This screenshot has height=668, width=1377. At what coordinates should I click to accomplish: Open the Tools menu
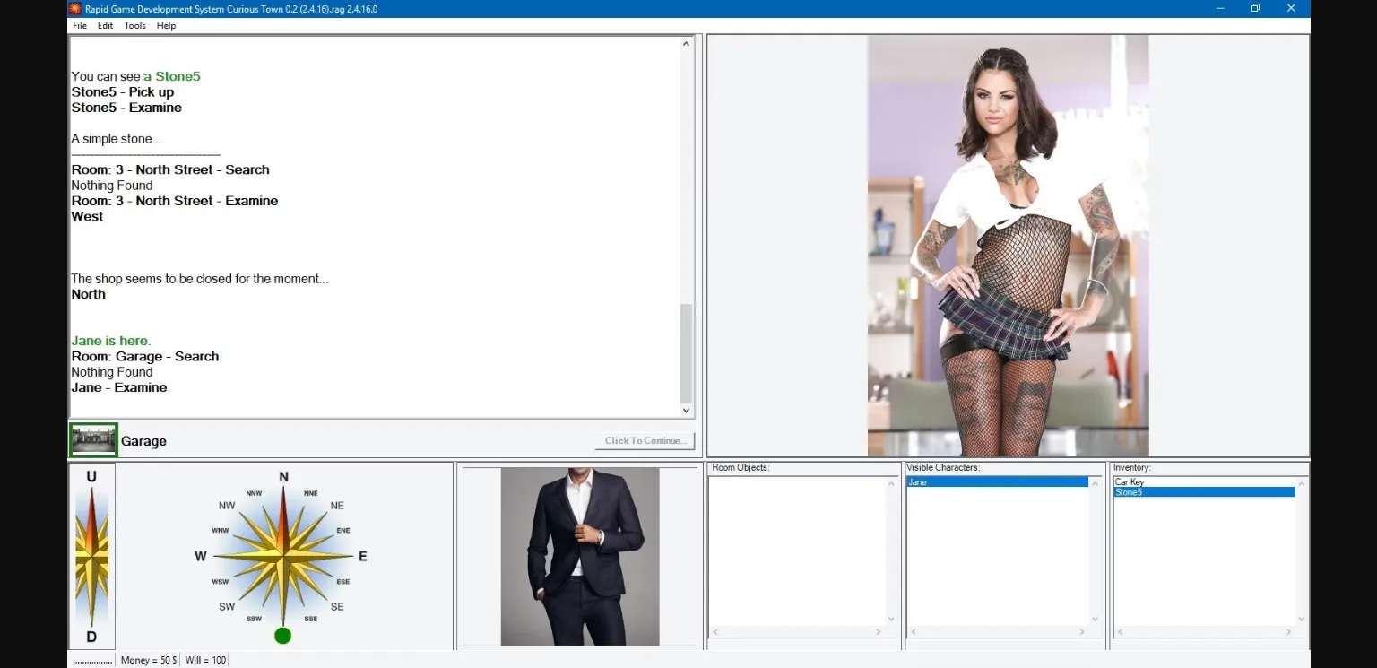[134, 26]
